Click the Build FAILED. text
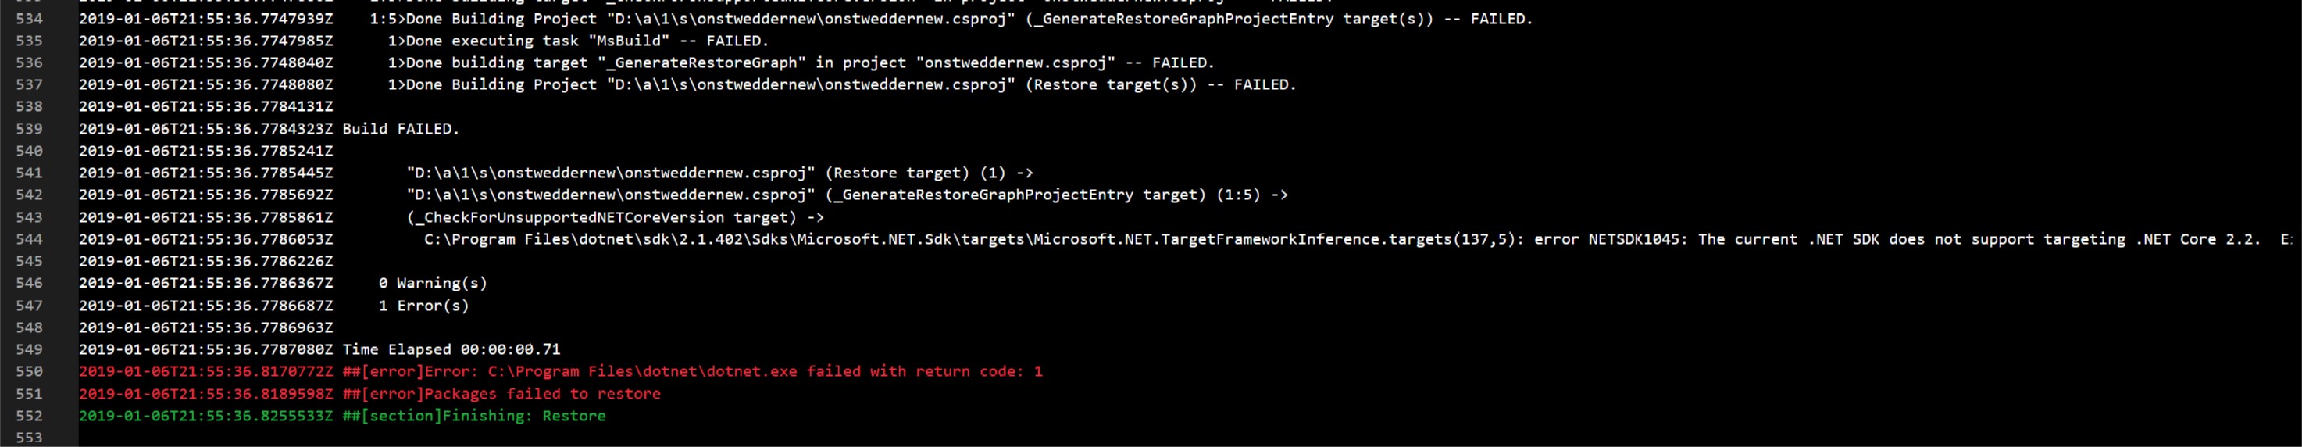 click(401, 129)
